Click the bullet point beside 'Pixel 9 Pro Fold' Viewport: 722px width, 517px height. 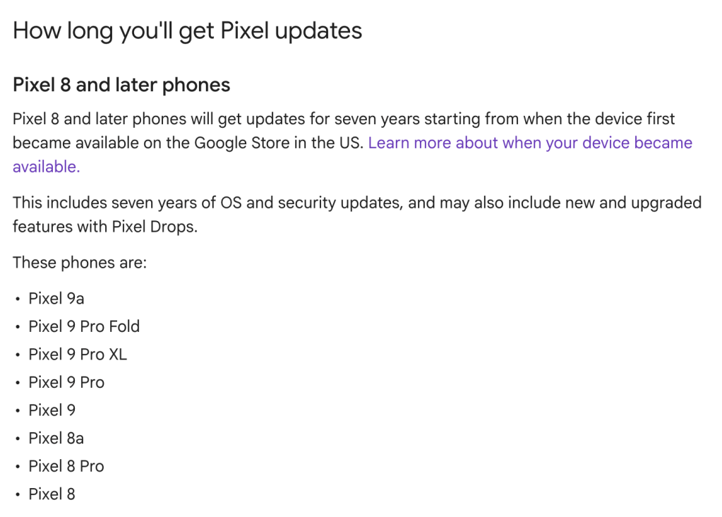[x=18, y=326]
